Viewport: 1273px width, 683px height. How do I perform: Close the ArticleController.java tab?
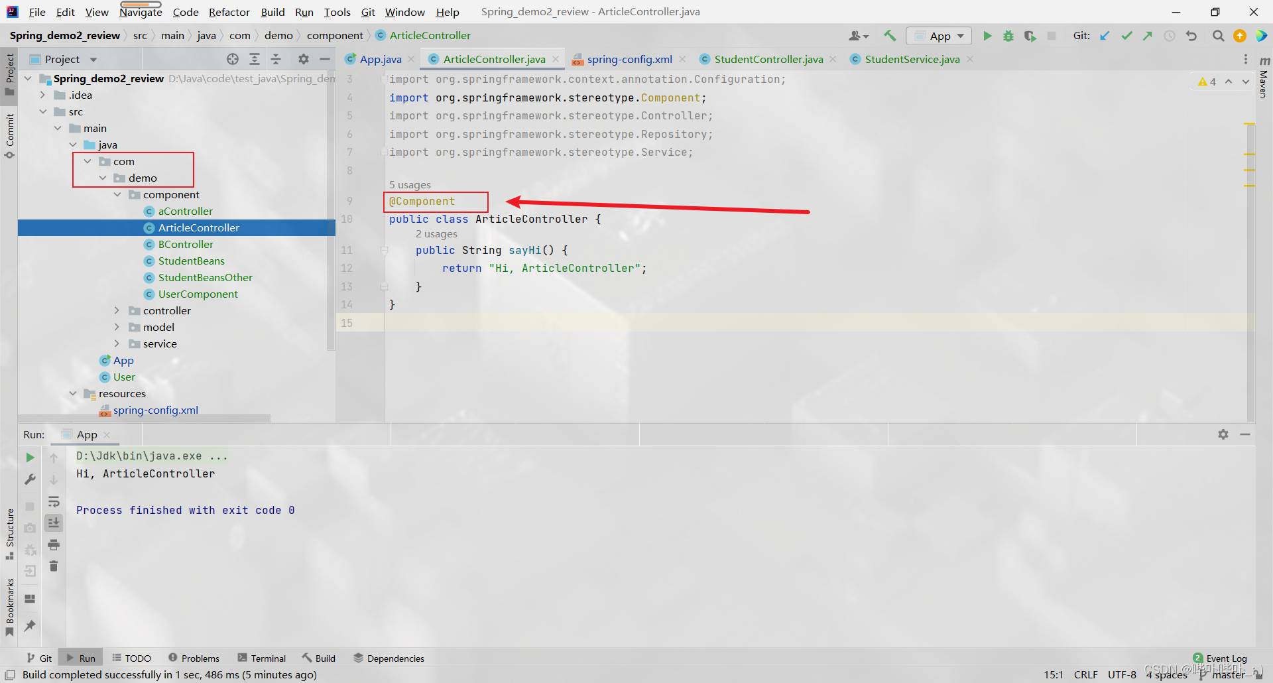tap(556, 59)
